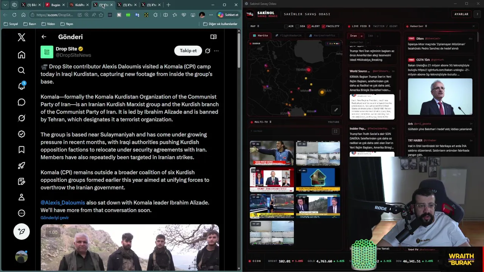
Task: Open the More circle icon in X sidebar
Action: [22, 213]
